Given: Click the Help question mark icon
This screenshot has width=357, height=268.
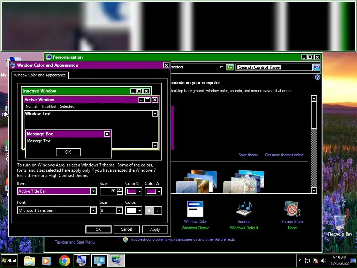Looking at the screenshot, I should click(x=317, y=77).
